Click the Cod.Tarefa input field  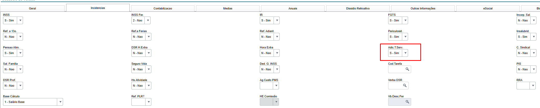coord(396,69)
